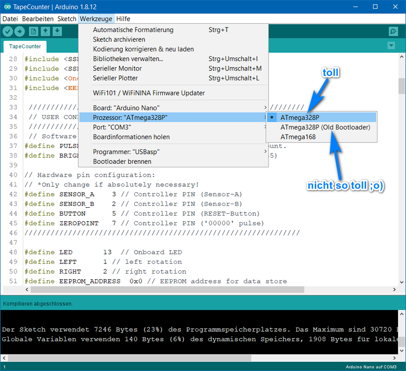This screenshot has height=371, width=406.
Task: Select ATmega328P (Old Bootloader) option
Action: tap(321, 127)
